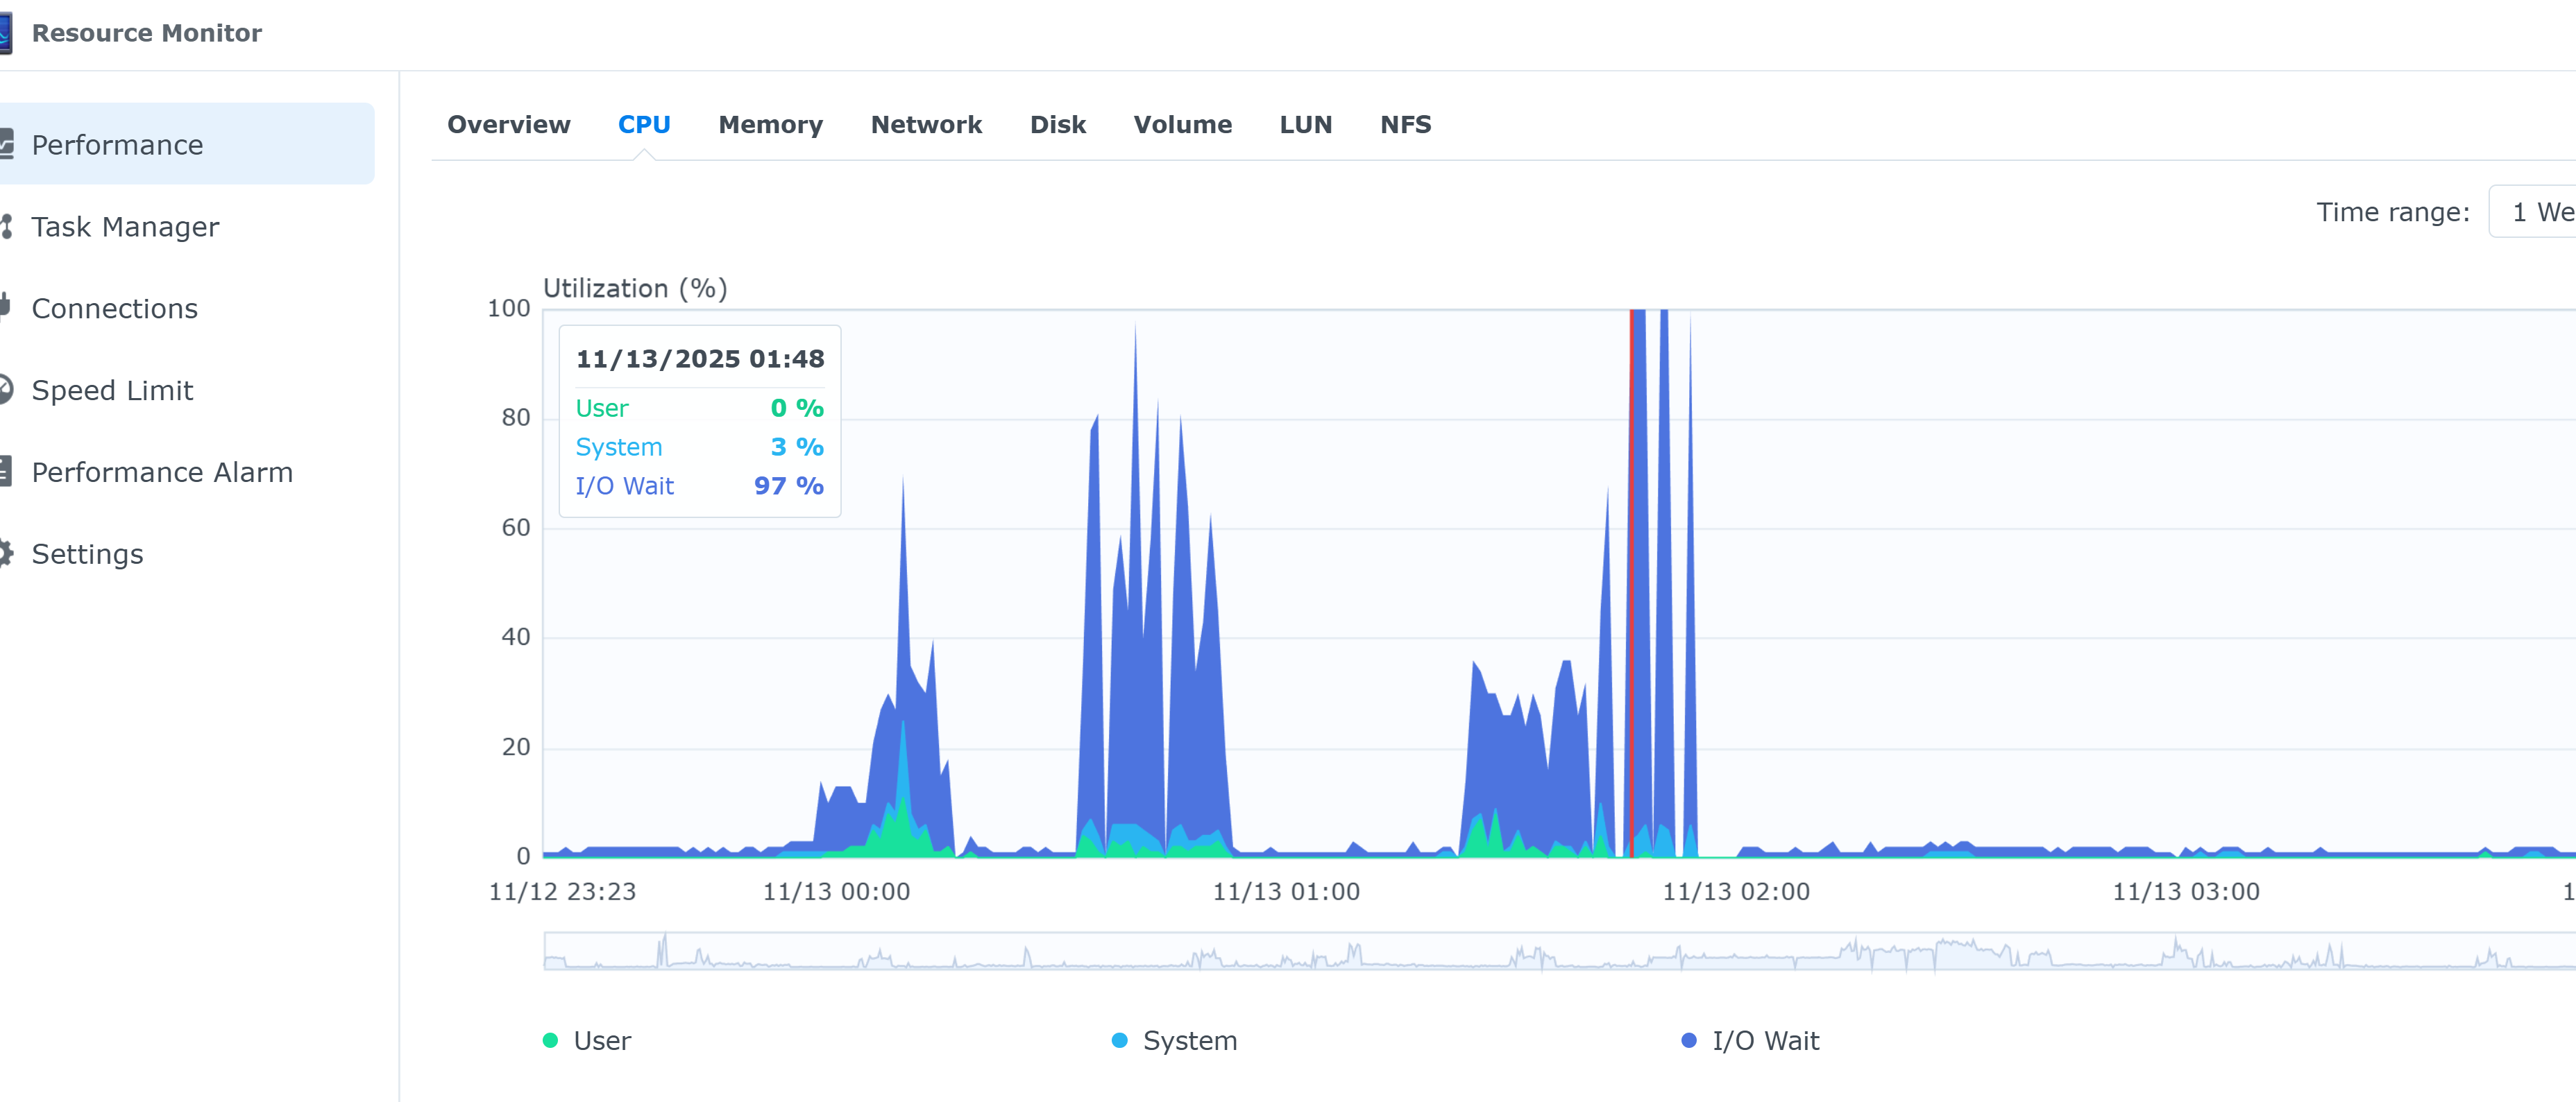The image size is (2576, 1102).
Task: Switch to the Memory tab
Action: pyautogui.click(x=770, y=125)
